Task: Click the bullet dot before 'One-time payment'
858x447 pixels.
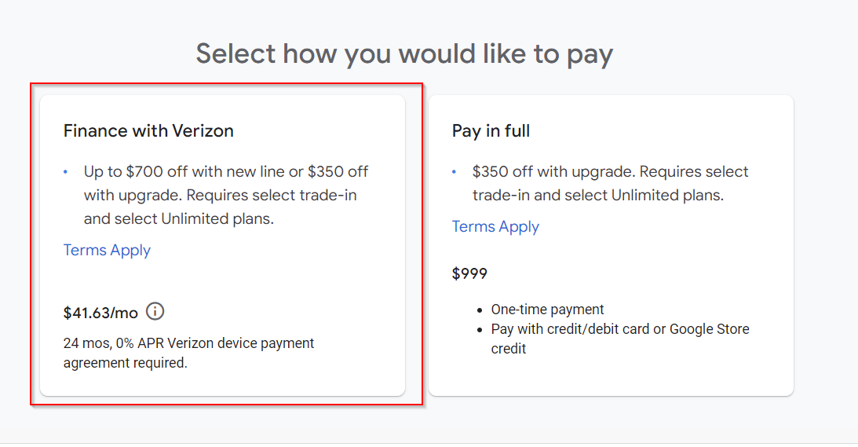Action: pyautogui.click(x=479, y=310)
